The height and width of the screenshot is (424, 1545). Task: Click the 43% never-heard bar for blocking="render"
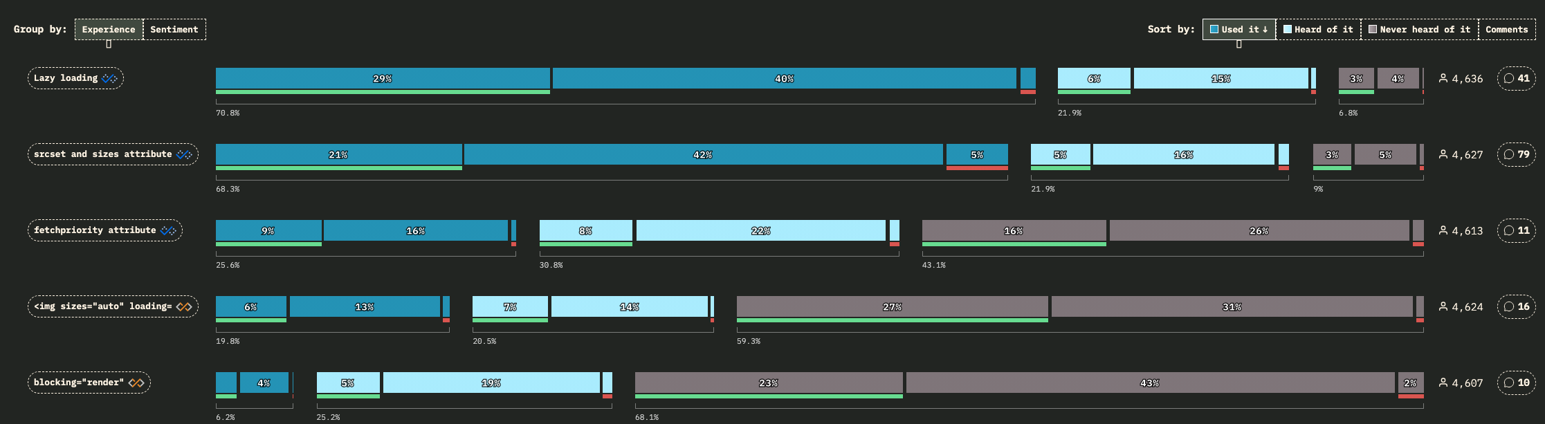coord(1150,382)
